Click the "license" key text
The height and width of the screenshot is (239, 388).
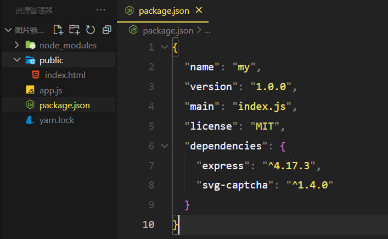click(x=211, y=126)
